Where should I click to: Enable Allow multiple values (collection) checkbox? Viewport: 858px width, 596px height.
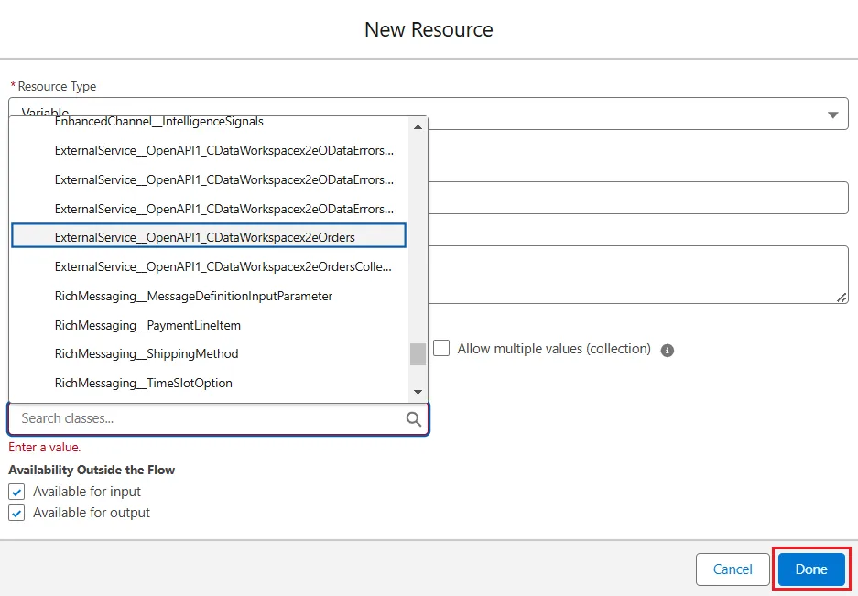point(442,349)
